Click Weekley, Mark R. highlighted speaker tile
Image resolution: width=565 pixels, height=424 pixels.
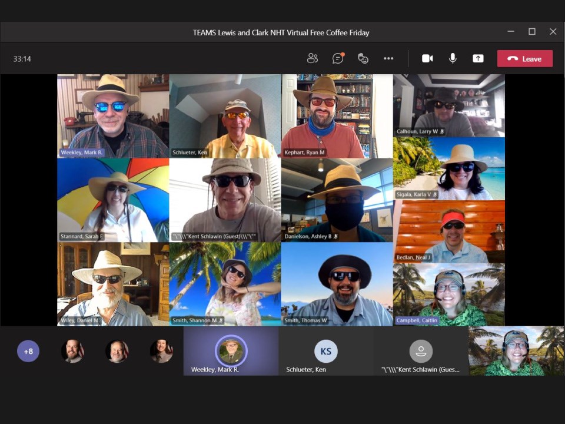[x=231, y=351]
